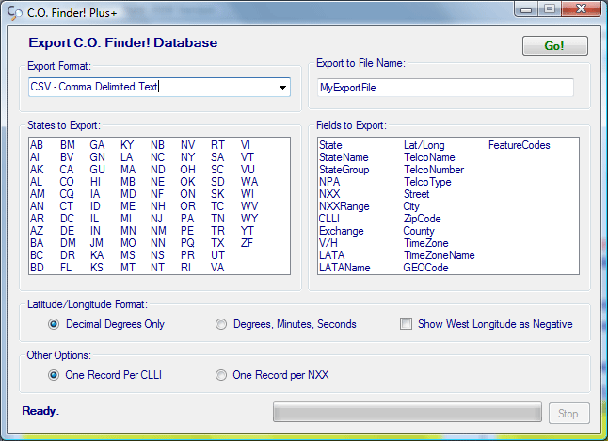
Task: Select state ON in States list
Action: point(187,194)
